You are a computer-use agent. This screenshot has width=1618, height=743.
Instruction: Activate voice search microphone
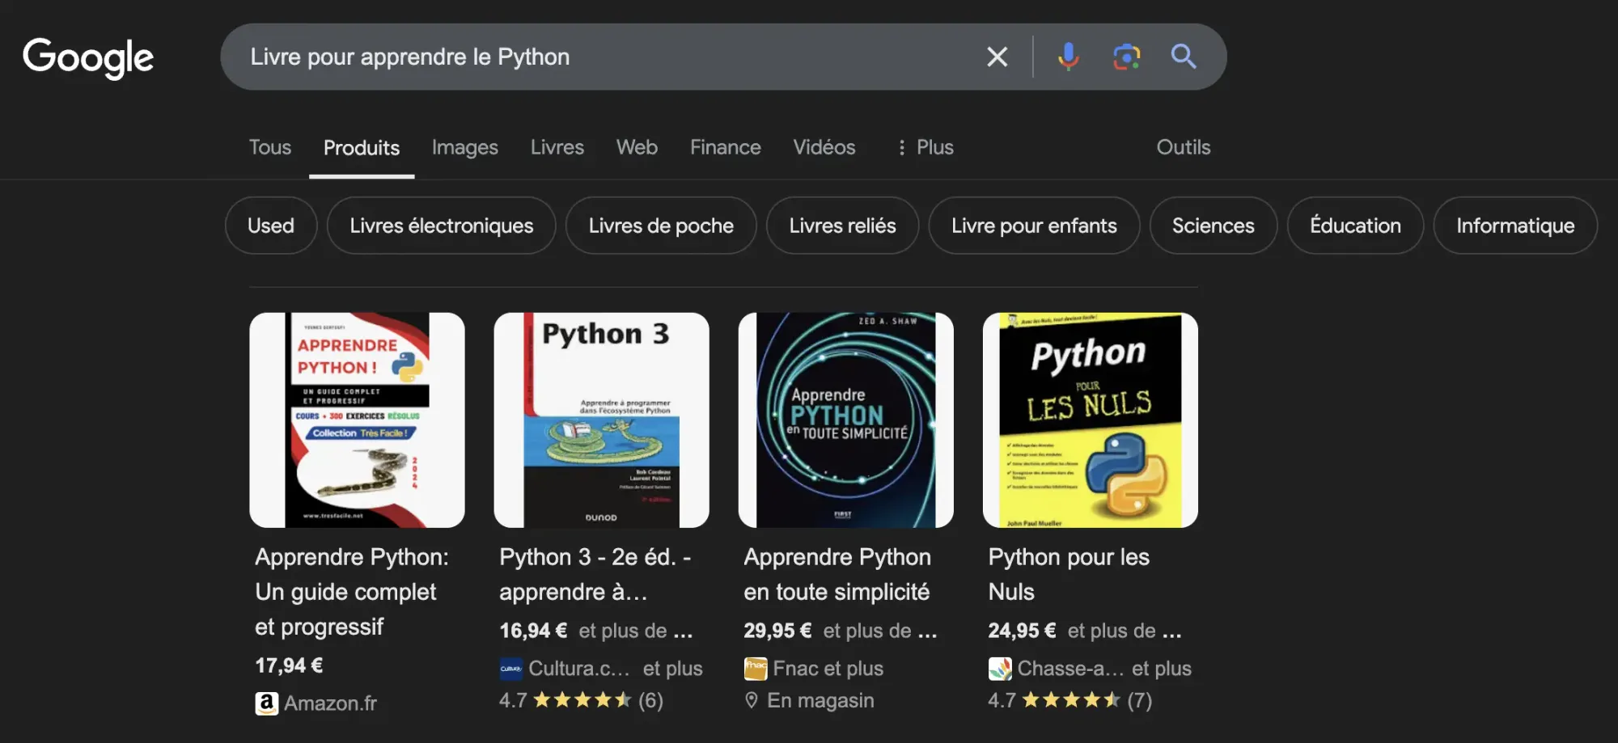(1069, 56)
